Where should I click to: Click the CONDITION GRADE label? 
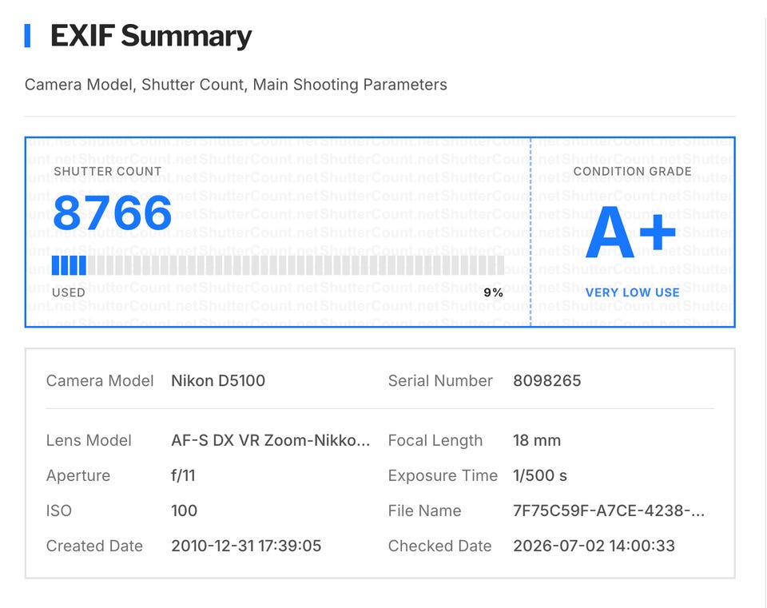633,171
